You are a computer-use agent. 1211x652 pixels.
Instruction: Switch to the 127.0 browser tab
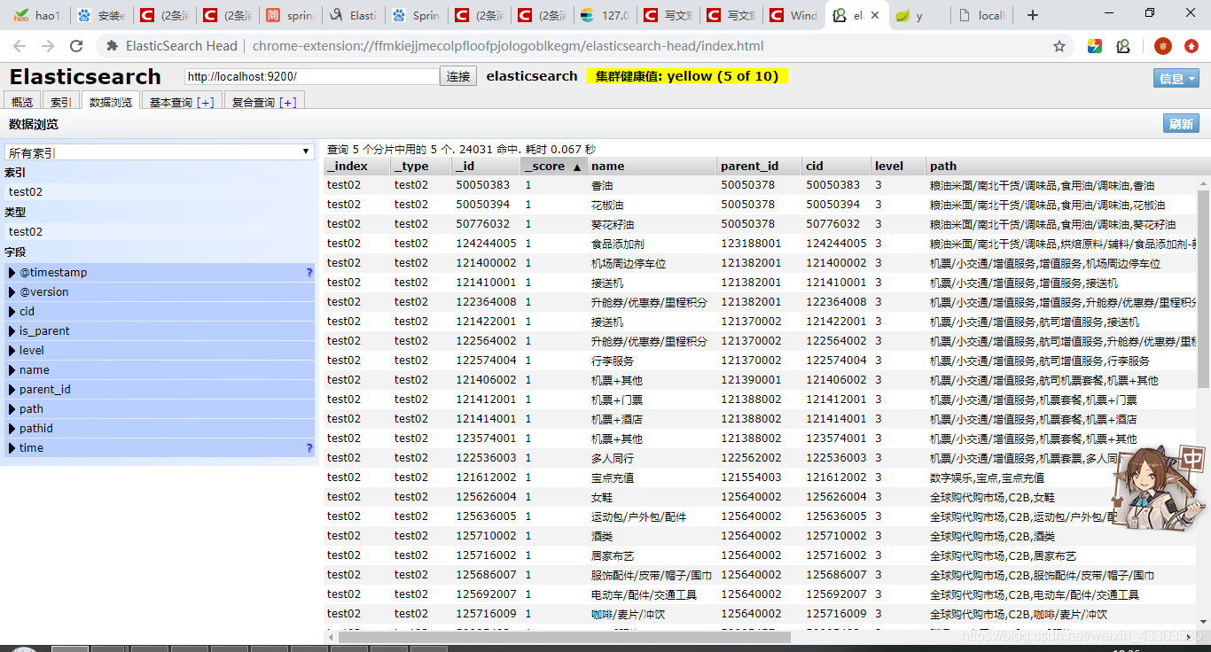click(605, 15)
